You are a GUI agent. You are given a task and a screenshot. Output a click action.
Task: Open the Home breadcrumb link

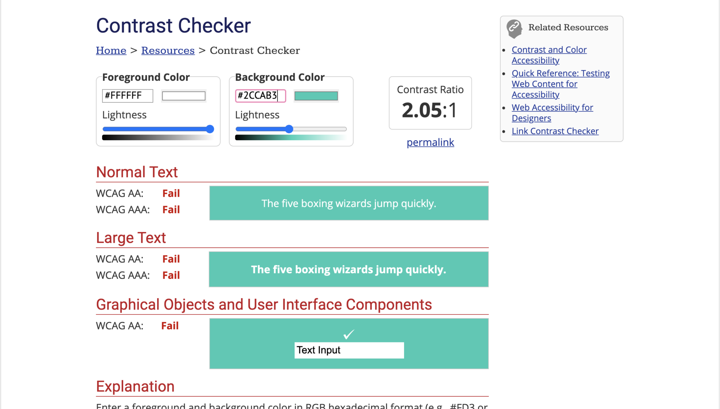[x=111, y=51]
